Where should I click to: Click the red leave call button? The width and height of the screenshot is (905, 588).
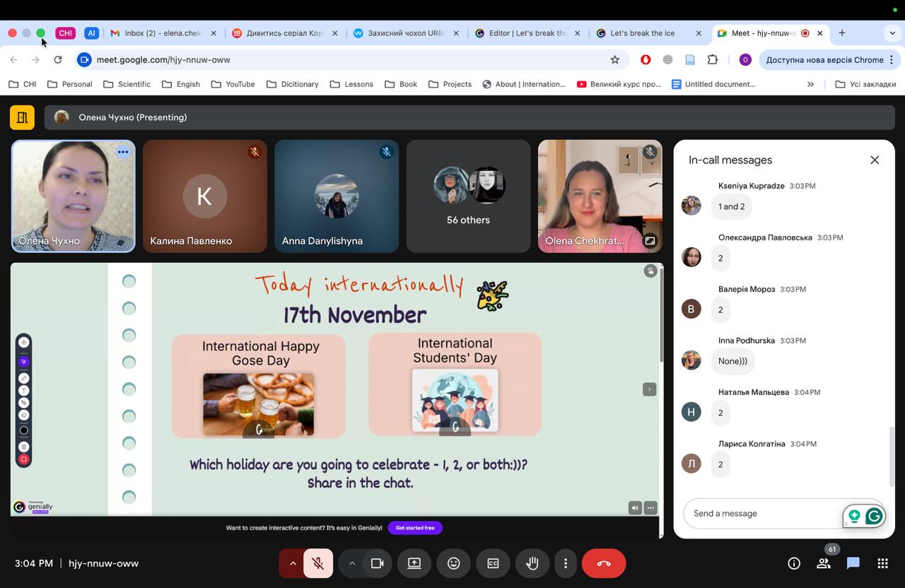point(603,563)
